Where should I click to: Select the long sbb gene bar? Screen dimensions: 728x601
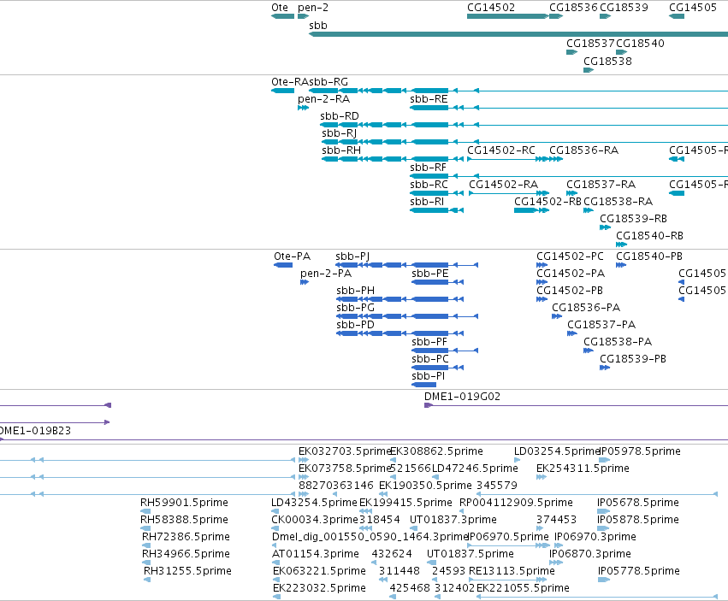(518, 34)
